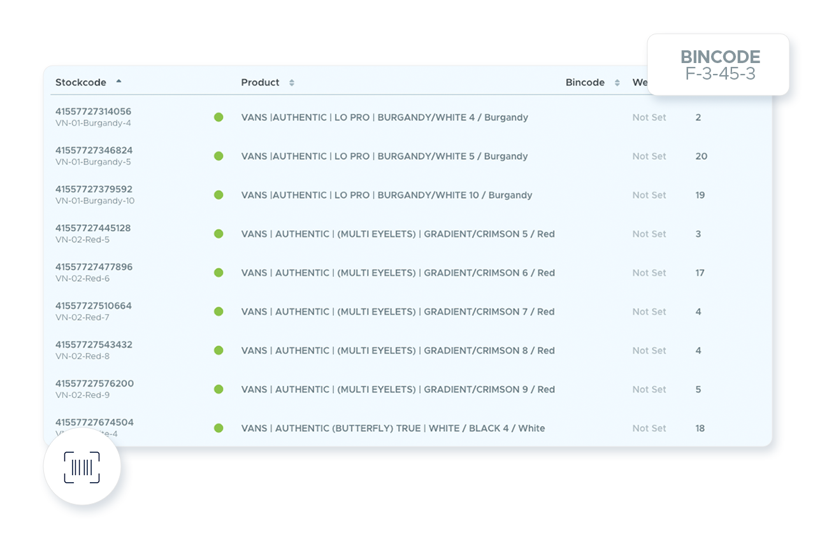The image size is (827, 535).
Task: Click the Bincode column sort arrows
Action: (x=617, y=83)
